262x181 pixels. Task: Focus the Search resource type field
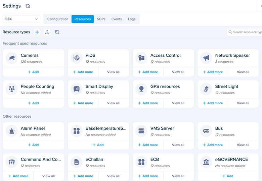244,32
